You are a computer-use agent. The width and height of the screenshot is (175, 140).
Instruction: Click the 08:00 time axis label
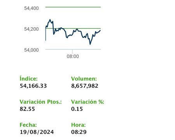[x=73, y=56]
